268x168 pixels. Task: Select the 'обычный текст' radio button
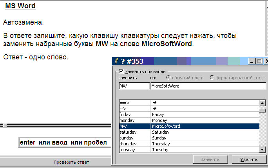point(168,77)
